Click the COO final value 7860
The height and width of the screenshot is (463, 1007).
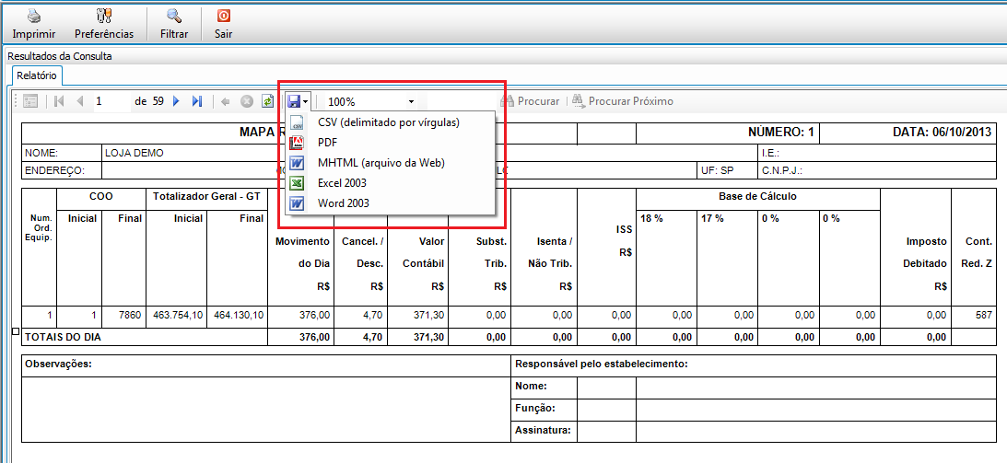(129, 316)
